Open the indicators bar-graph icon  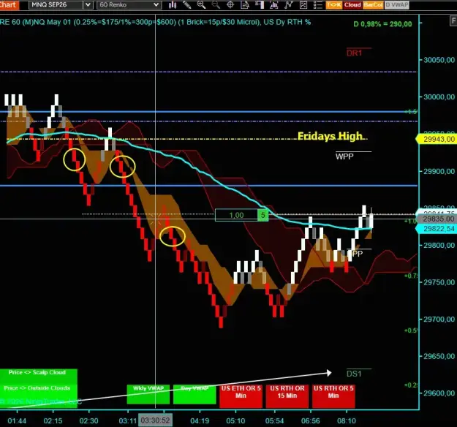pyautogui.click(x=274, y=4)
